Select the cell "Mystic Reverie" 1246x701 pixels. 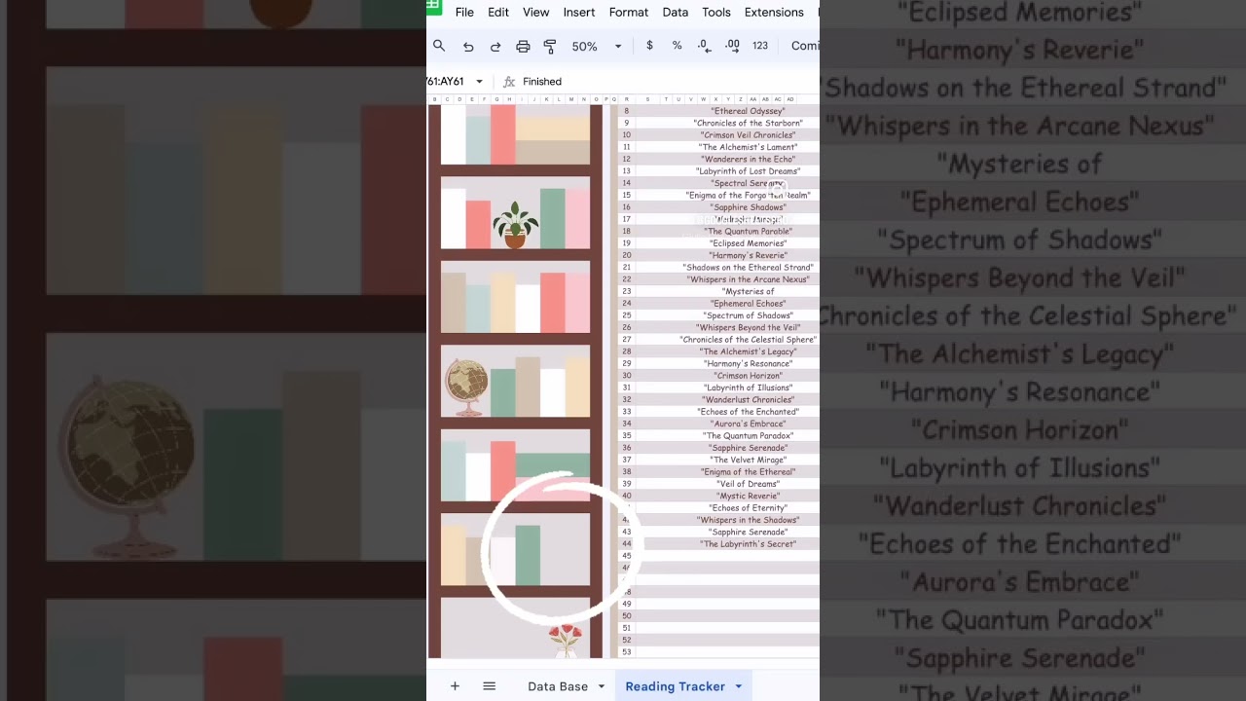tap(748, 497)
